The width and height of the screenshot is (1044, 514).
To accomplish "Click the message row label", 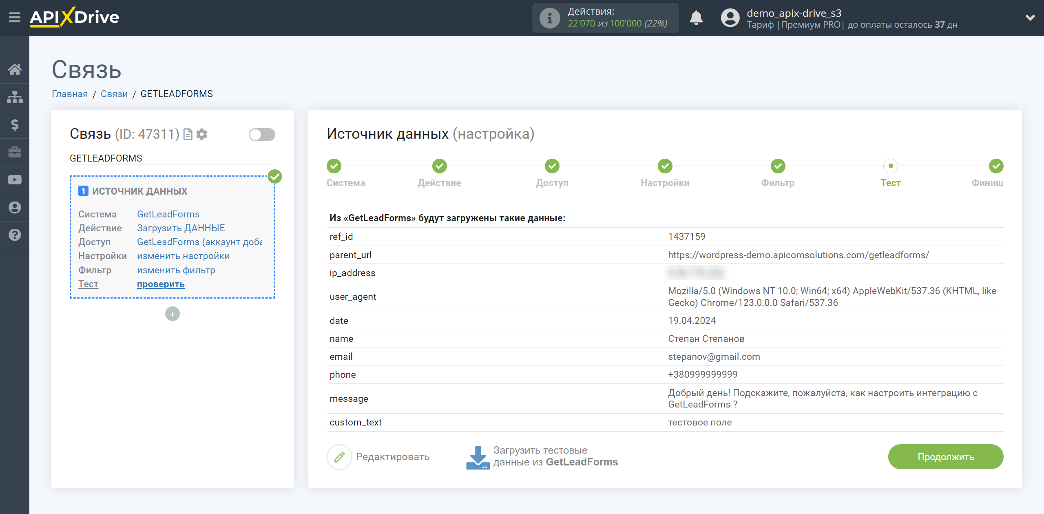I will pyautogui.click(x=349, y=399).
